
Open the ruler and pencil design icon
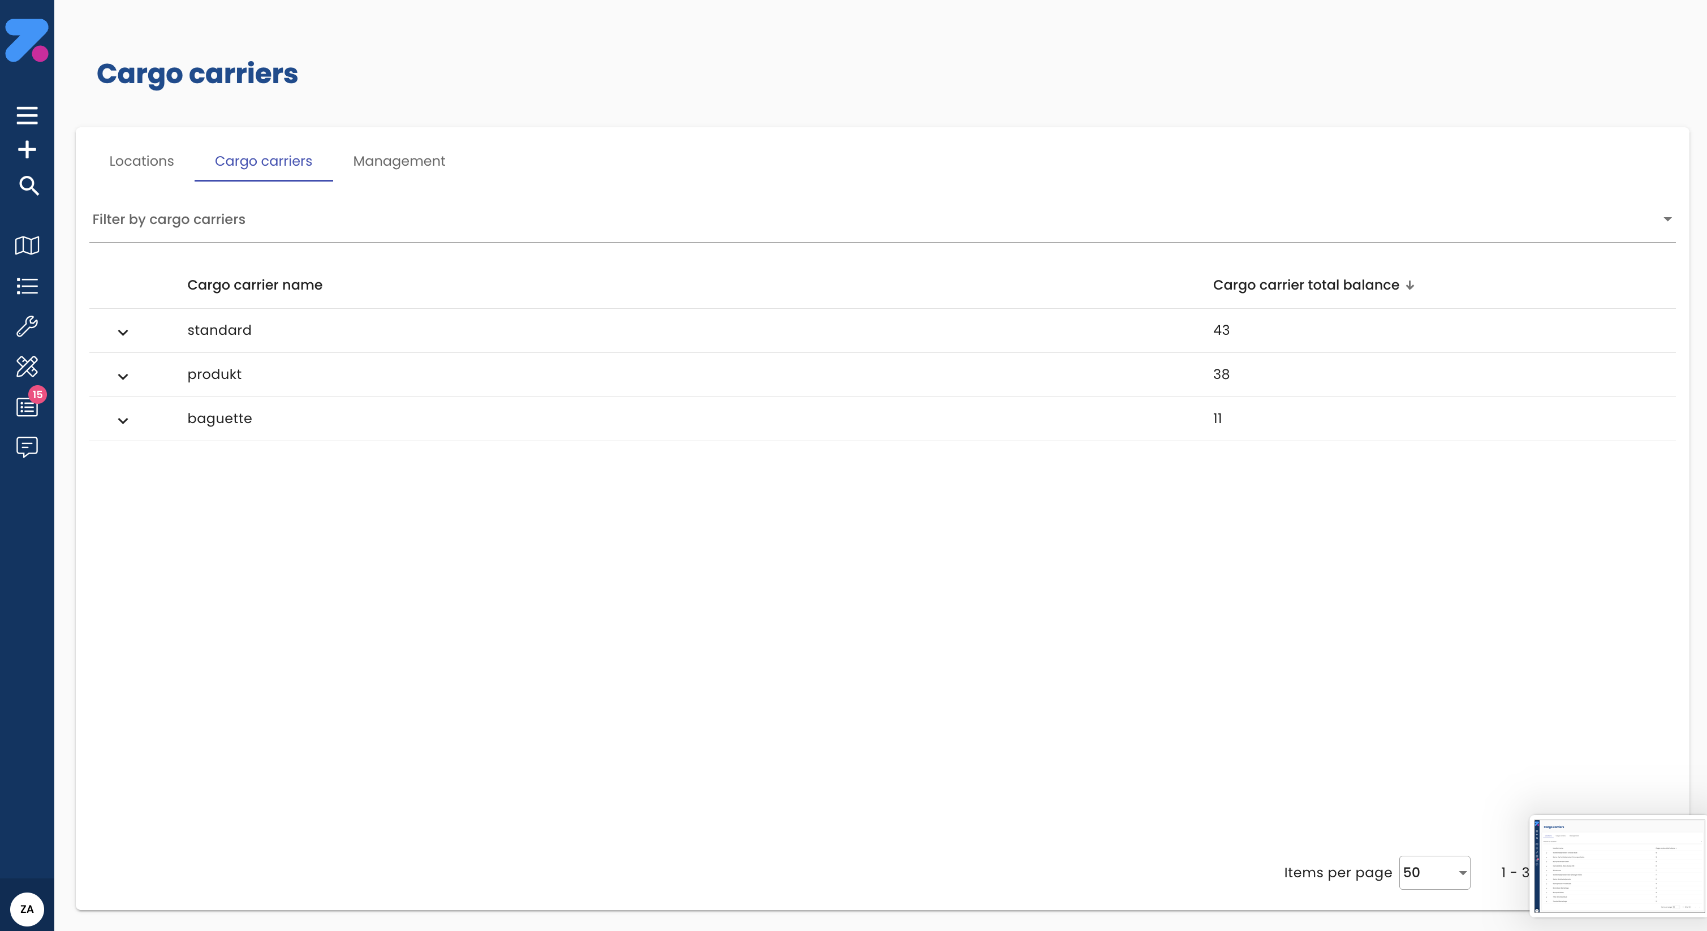(27, 367)
